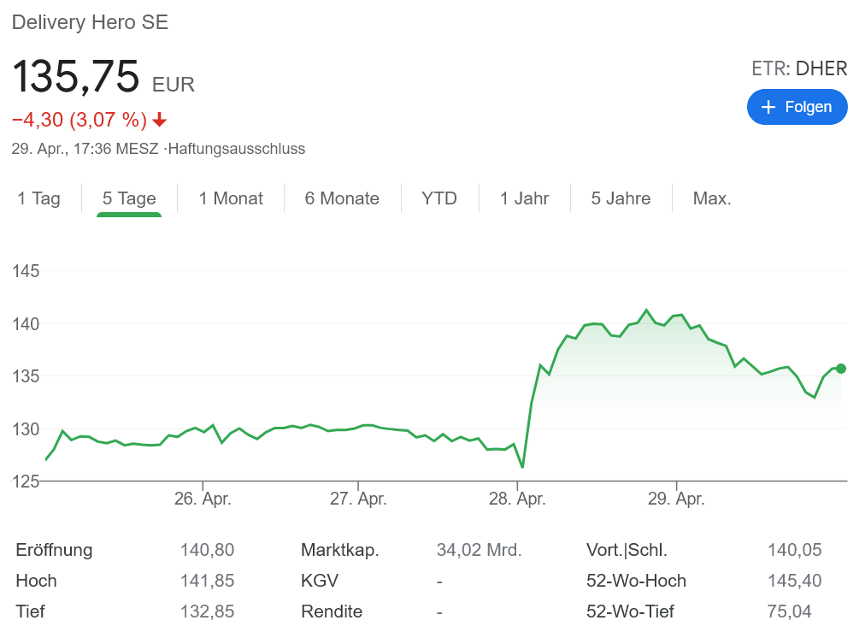Image resolution: width=865 pixels, height=644 pixels.
Task: Open the Haftungsausschluss disclaimer link
Action: [x=236, y=149]
